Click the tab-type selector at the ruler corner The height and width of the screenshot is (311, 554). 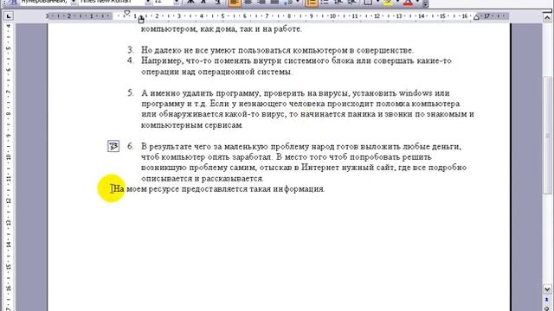tap(9, 16)
